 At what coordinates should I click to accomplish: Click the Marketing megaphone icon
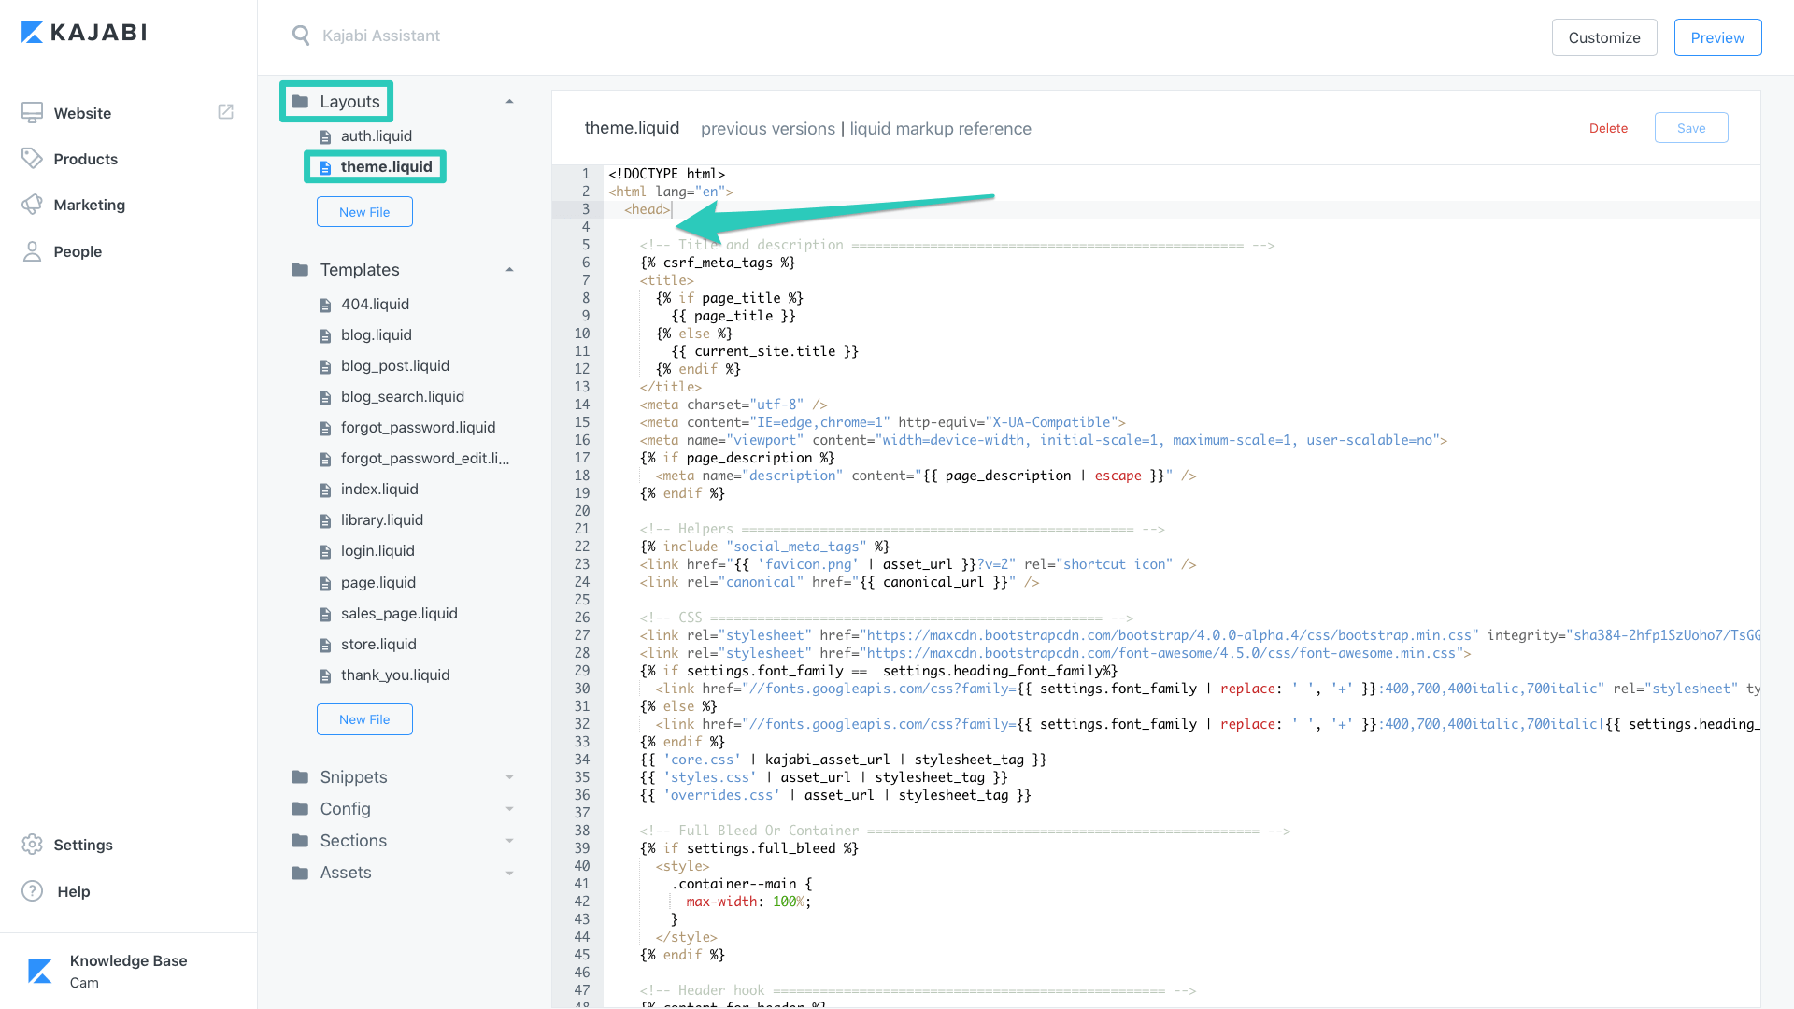tap(32, 205)
